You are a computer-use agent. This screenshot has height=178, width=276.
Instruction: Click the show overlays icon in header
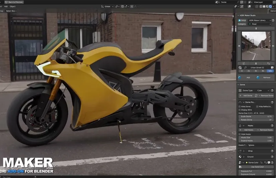pos(249,7)
